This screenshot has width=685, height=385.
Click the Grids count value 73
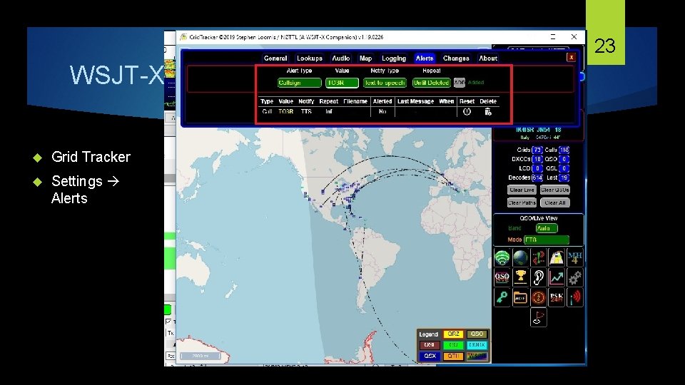pos(537,150)
